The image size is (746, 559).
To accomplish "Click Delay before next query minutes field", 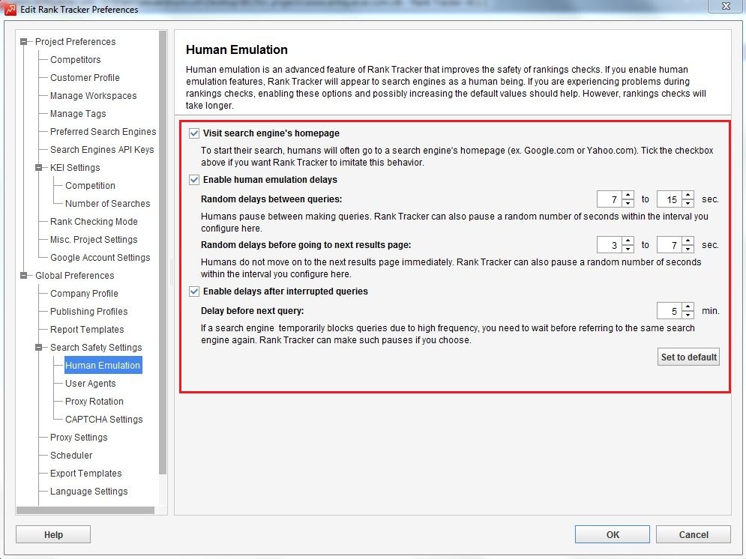I will click(x=670, y=311).
